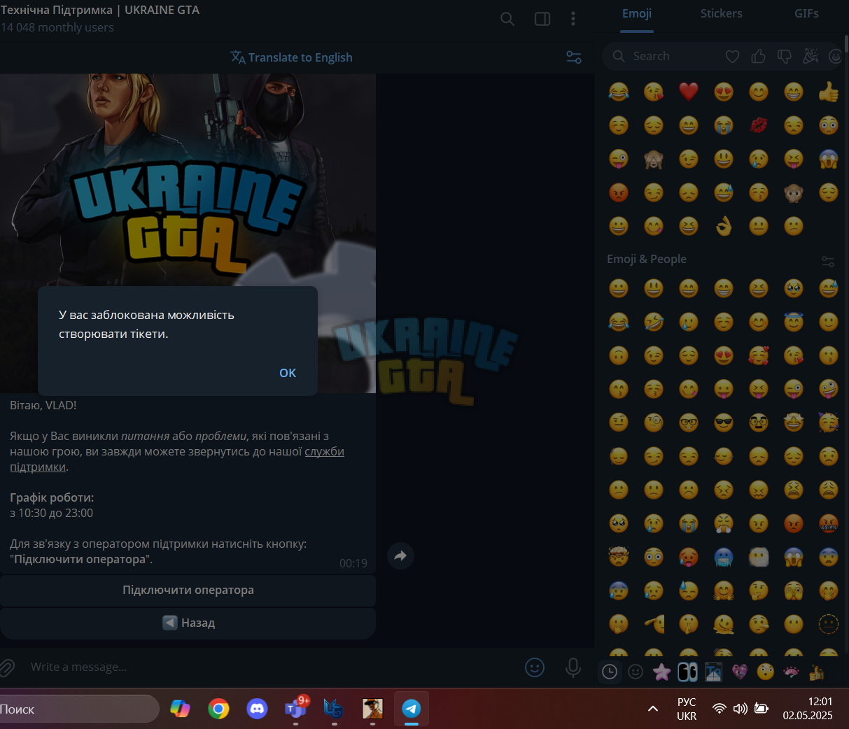The image size is (849, 729).
Task: Show recent emoji via clock icon
Action: click(x=610, y=672)
